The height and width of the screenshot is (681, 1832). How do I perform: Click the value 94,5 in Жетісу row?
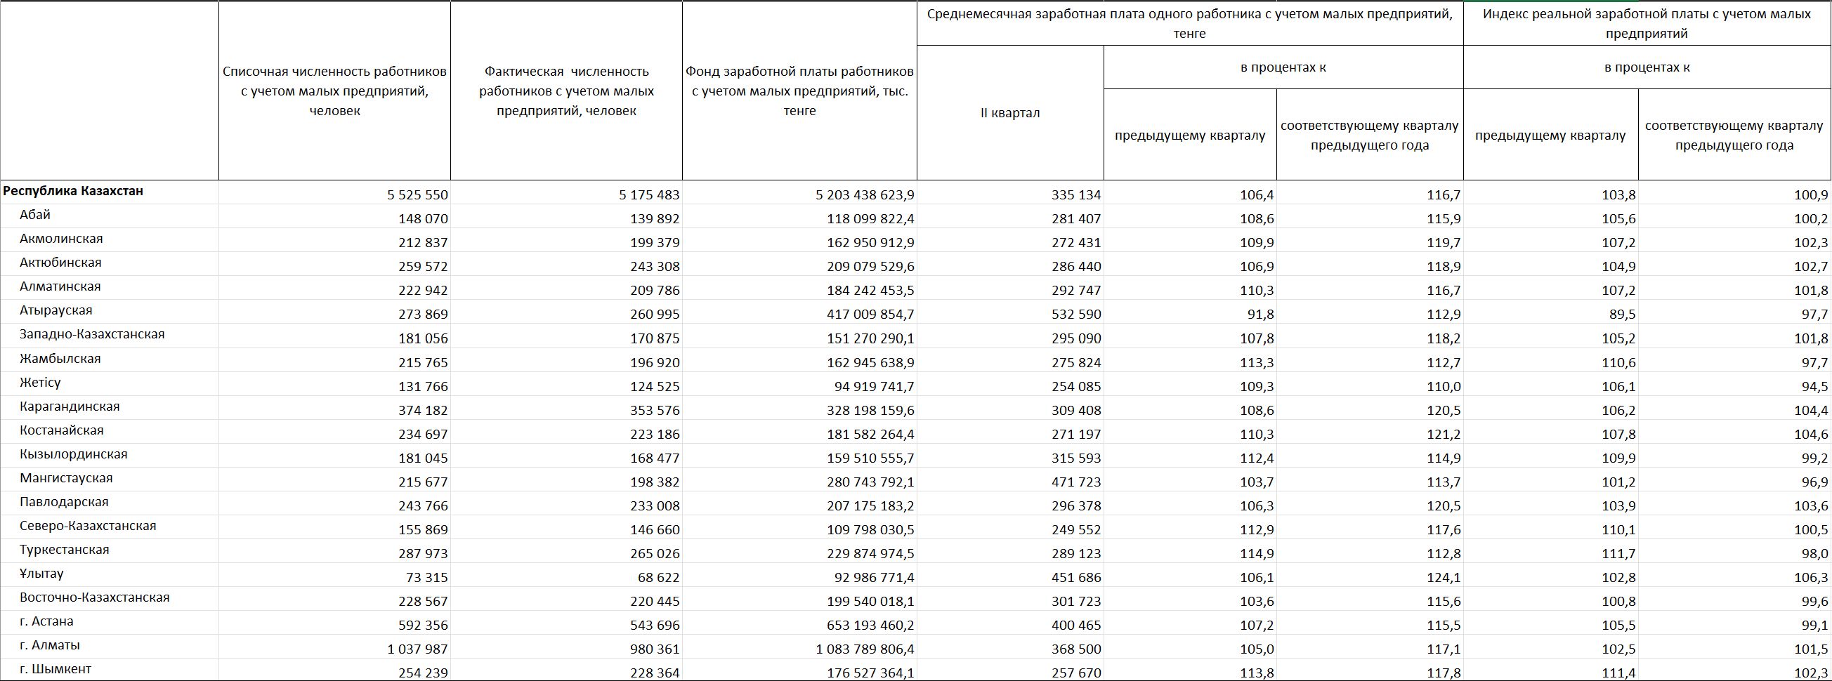point(1815,387)
